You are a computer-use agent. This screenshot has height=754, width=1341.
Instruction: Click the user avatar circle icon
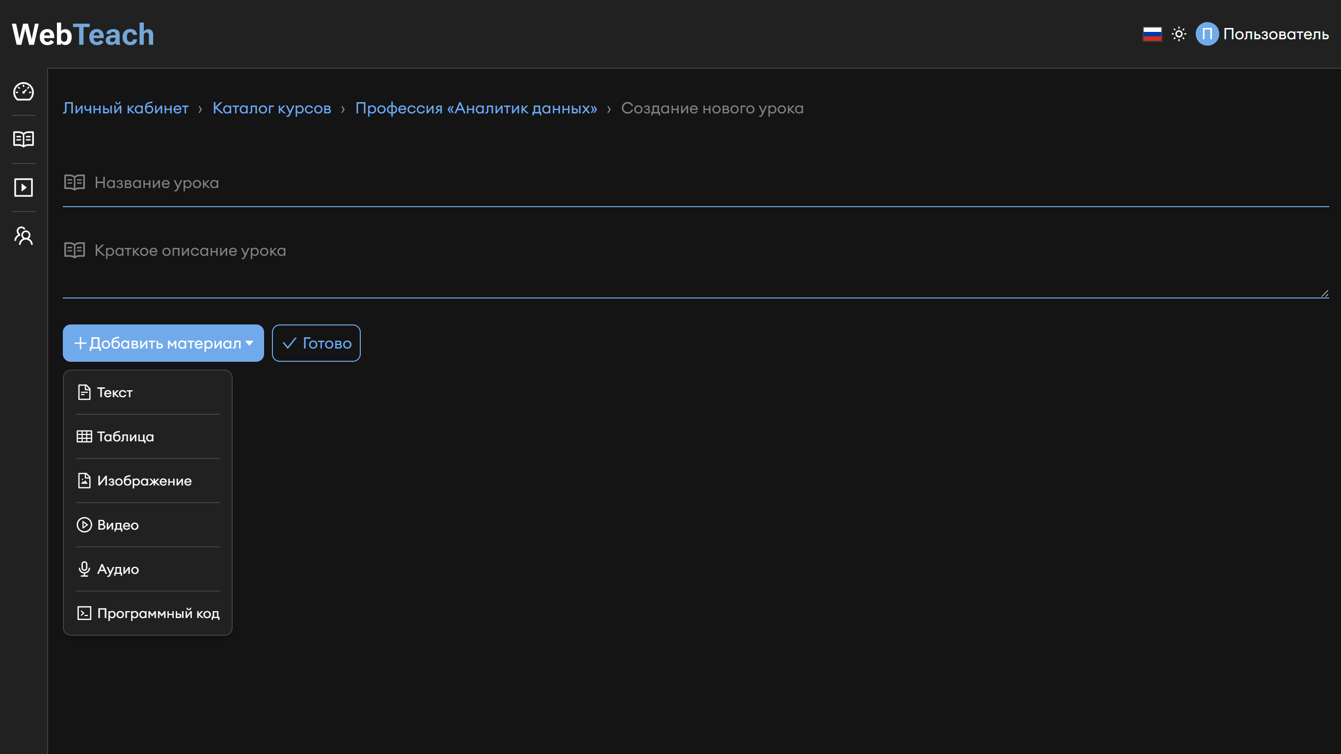click(x=1207, y=34)
